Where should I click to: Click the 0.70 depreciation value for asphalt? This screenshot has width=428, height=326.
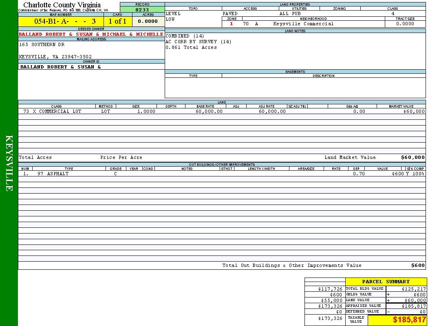pos(359,174)
